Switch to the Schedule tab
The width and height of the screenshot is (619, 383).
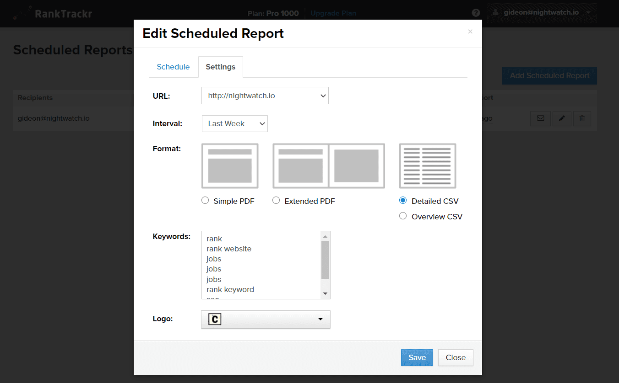point(173,67)
